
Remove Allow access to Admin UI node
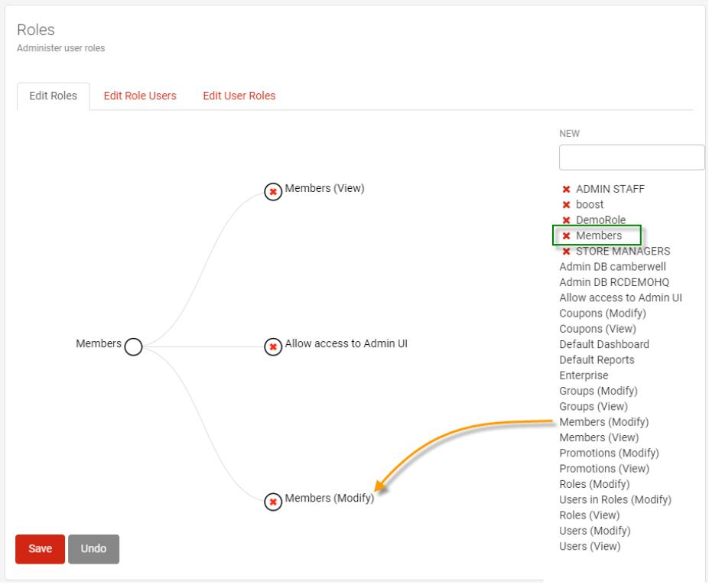(x=273, y=347)
